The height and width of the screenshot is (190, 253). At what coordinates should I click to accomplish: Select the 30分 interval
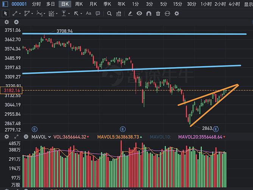pyautogui.click(x=192, y=4)
